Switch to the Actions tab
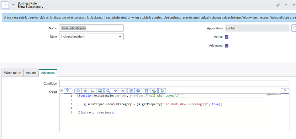 [31, 73]
